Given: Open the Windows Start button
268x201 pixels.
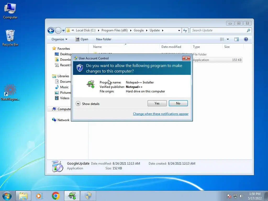Looking at the screenshot, I should point(7,196).
